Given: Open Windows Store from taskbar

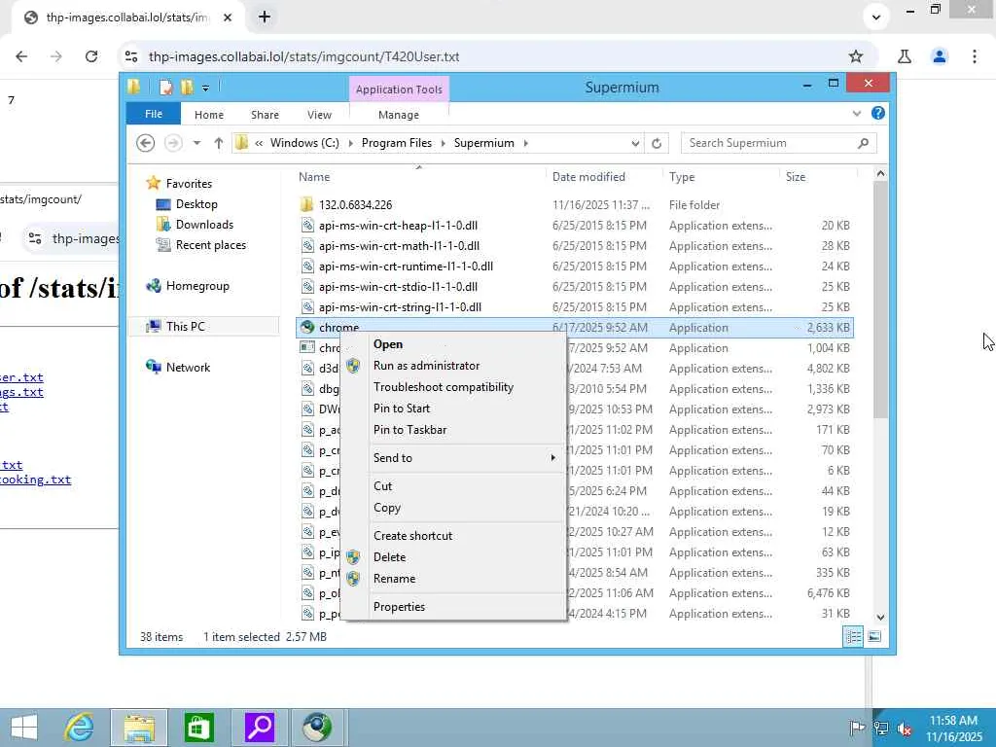Looking at the screenshot, I should pos(198,728).
